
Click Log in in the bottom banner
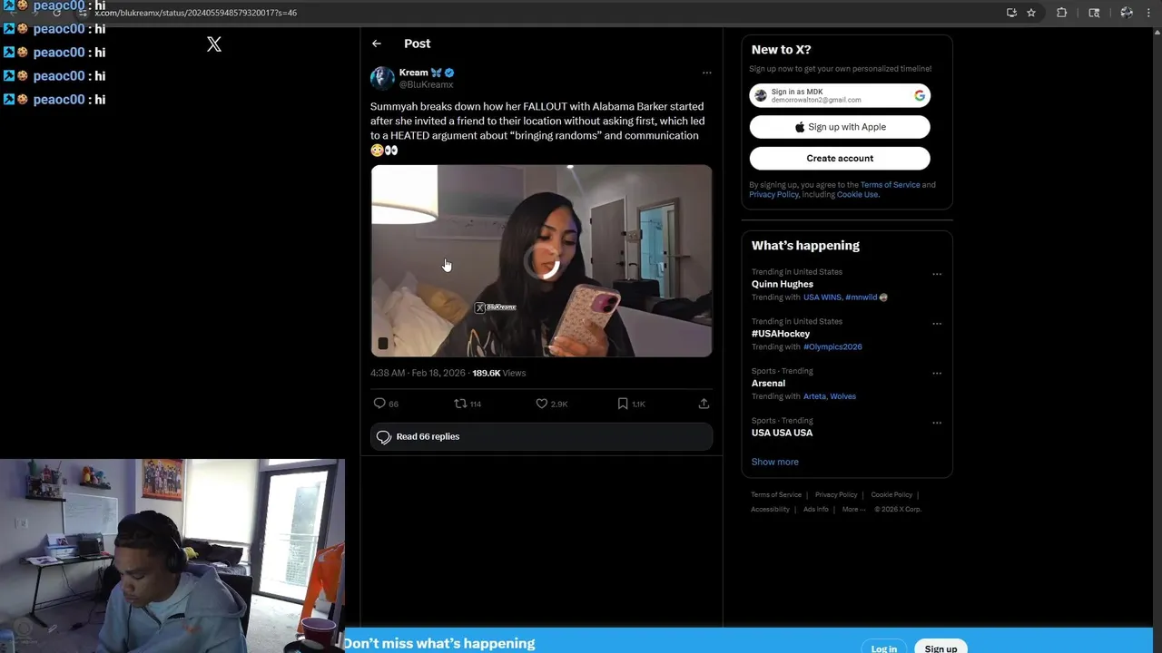coord(883,648)
